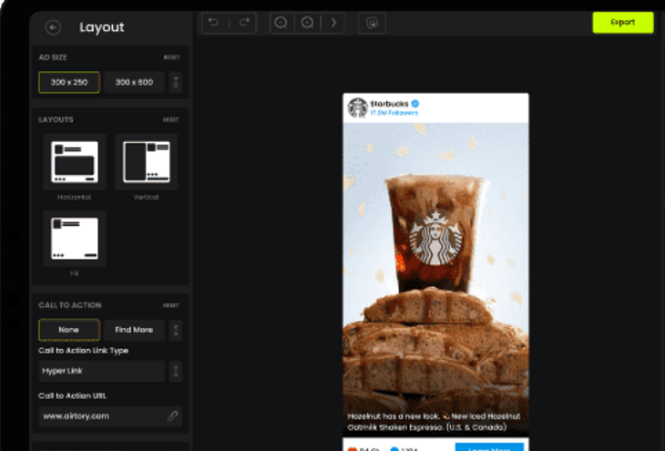
Task: Click the Hazelnut caption text in ad
Action: pyautogui.click(x=434, y=422)
